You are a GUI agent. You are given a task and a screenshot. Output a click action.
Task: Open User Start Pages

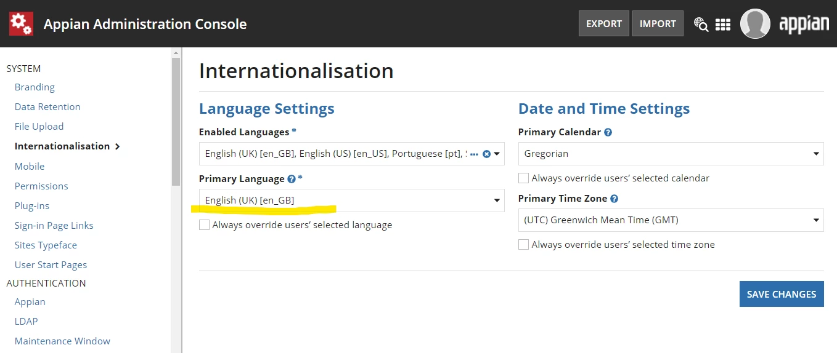(51, 265)
